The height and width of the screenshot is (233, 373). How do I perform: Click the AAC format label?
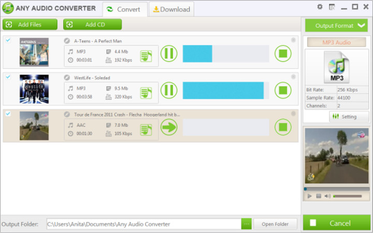(x=81, y=125)
